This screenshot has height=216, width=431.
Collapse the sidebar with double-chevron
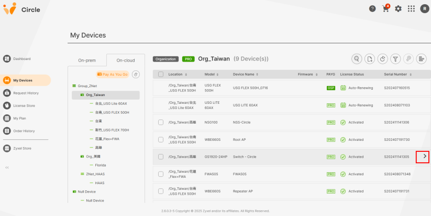point(7,167)
